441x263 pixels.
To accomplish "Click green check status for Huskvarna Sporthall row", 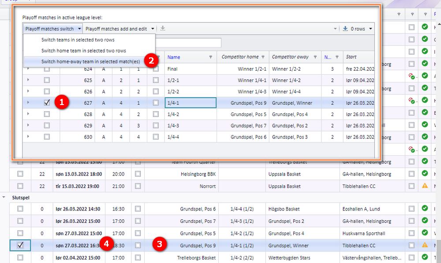I will 425,233.
